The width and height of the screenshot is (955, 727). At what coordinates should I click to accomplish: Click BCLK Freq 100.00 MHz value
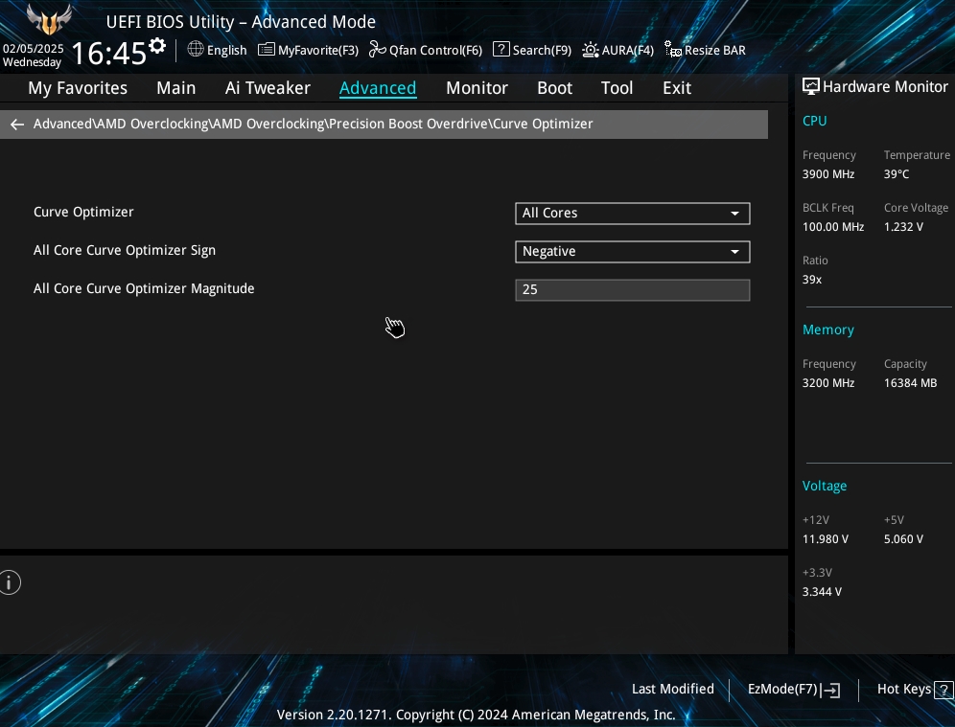833,227
